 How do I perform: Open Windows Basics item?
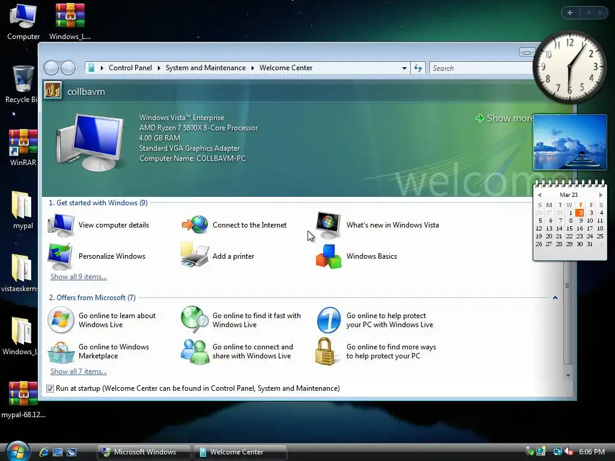point(357,256)
